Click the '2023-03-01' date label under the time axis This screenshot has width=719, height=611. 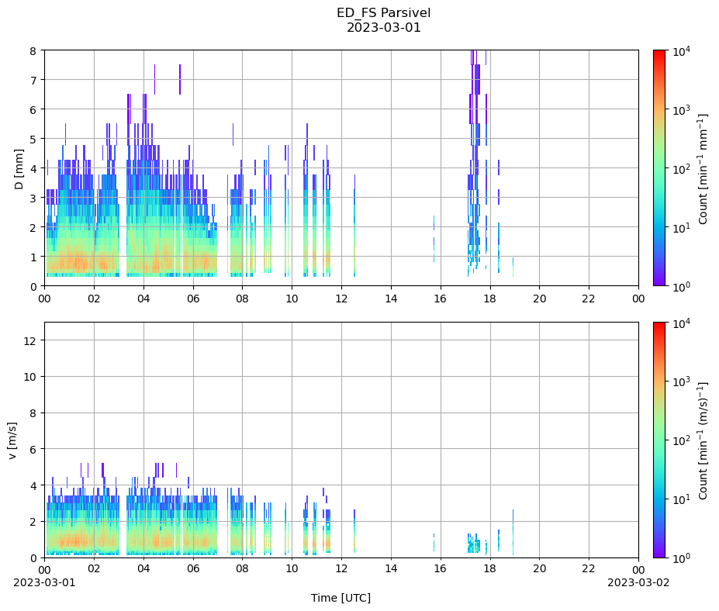tap(44, 582)
